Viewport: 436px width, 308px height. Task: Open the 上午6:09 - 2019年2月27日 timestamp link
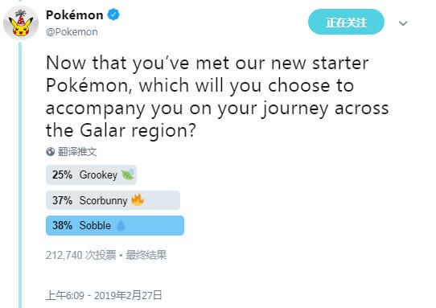pyautogui.click(x=104, y=295)
